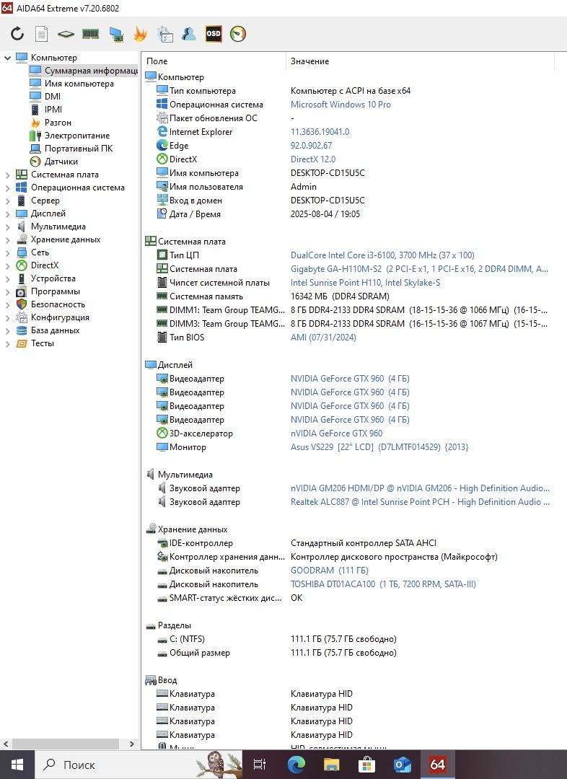This screenshot has height=779, width=567.
Task: Click the memory module toolbar icon
Action: coord(90,34)
